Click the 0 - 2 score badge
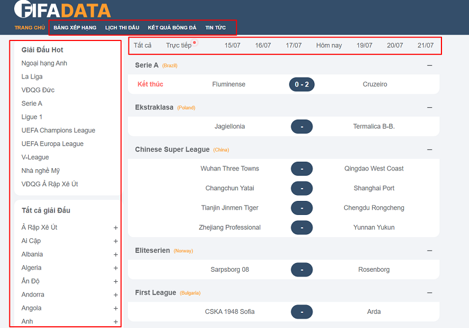469x328 pixels. point(302,84)
